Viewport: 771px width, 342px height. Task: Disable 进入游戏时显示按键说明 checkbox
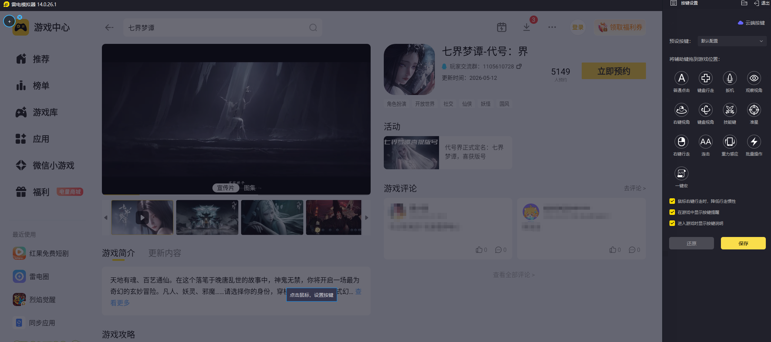coord(672,223)
